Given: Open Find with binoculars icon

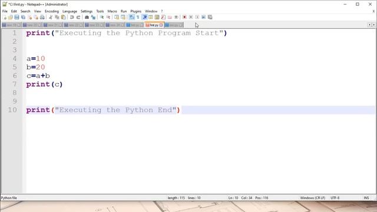Looking at the screenshot, I should [87, 17].
